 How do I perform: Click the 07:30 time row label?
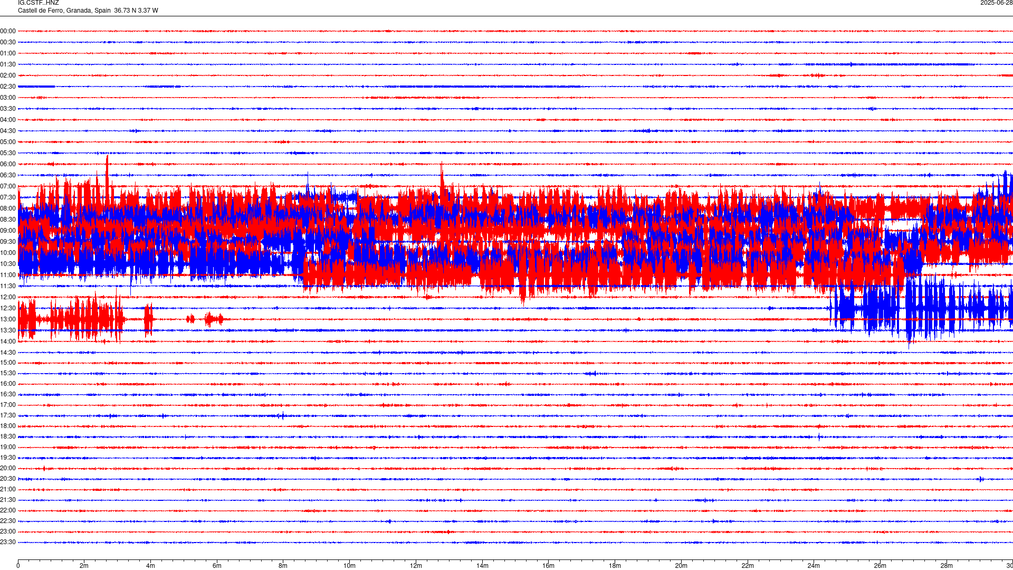tap(8, 197)
